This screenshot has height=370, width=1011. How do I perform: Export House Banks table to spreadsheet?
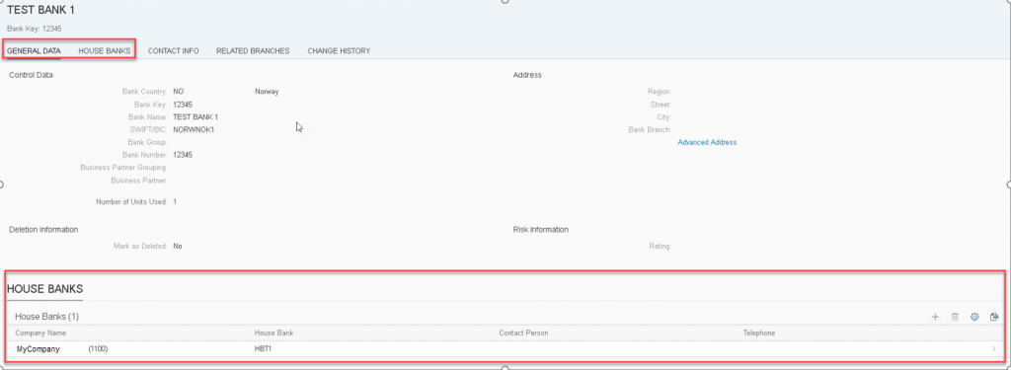tap(993, 317)
